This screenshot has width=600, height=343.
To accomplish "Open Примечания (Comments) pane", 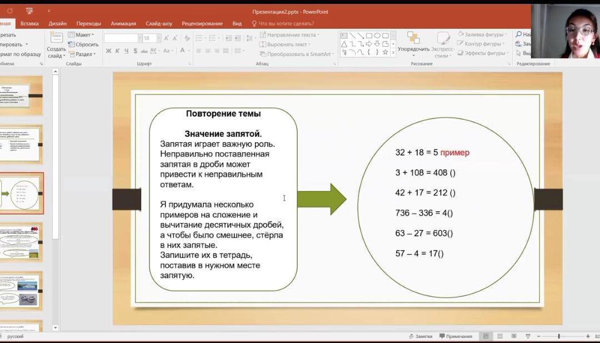I will click(x=456, y=336).
